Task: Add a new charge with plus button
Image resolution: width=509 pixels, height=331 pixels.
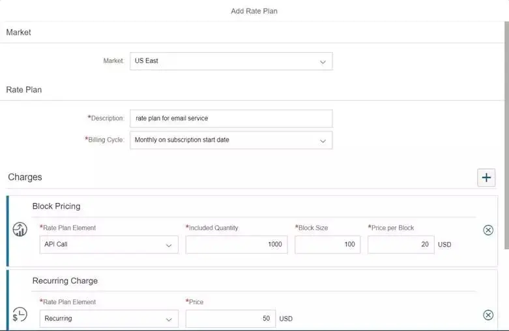Action: 486,178
